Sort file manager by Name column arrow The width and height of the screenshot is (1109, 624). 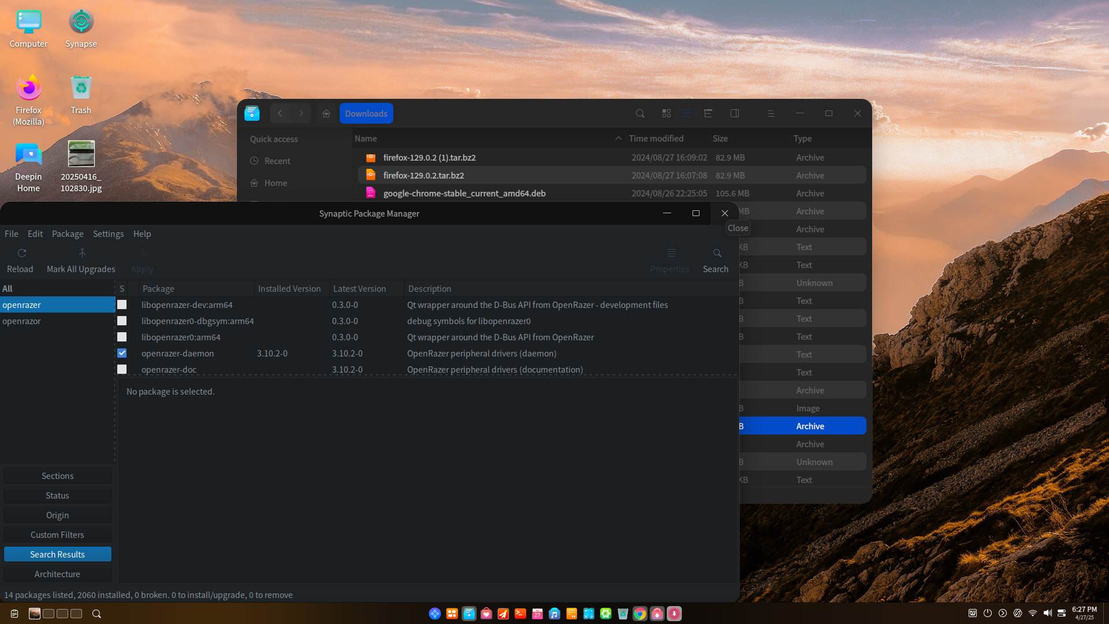pyautogui.click(x=618, y=139)
